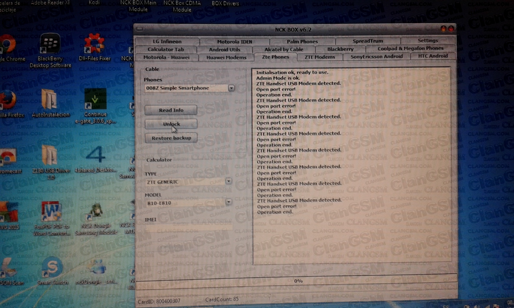Click the CardCount: 85 status text

click(222, 299)
